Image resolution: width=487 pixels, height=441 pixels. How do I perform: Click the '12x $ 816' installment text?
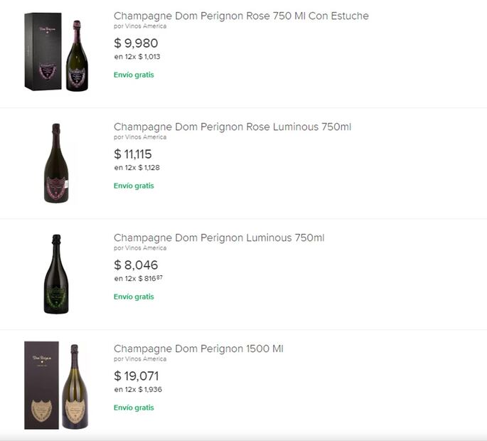[141, 279]
